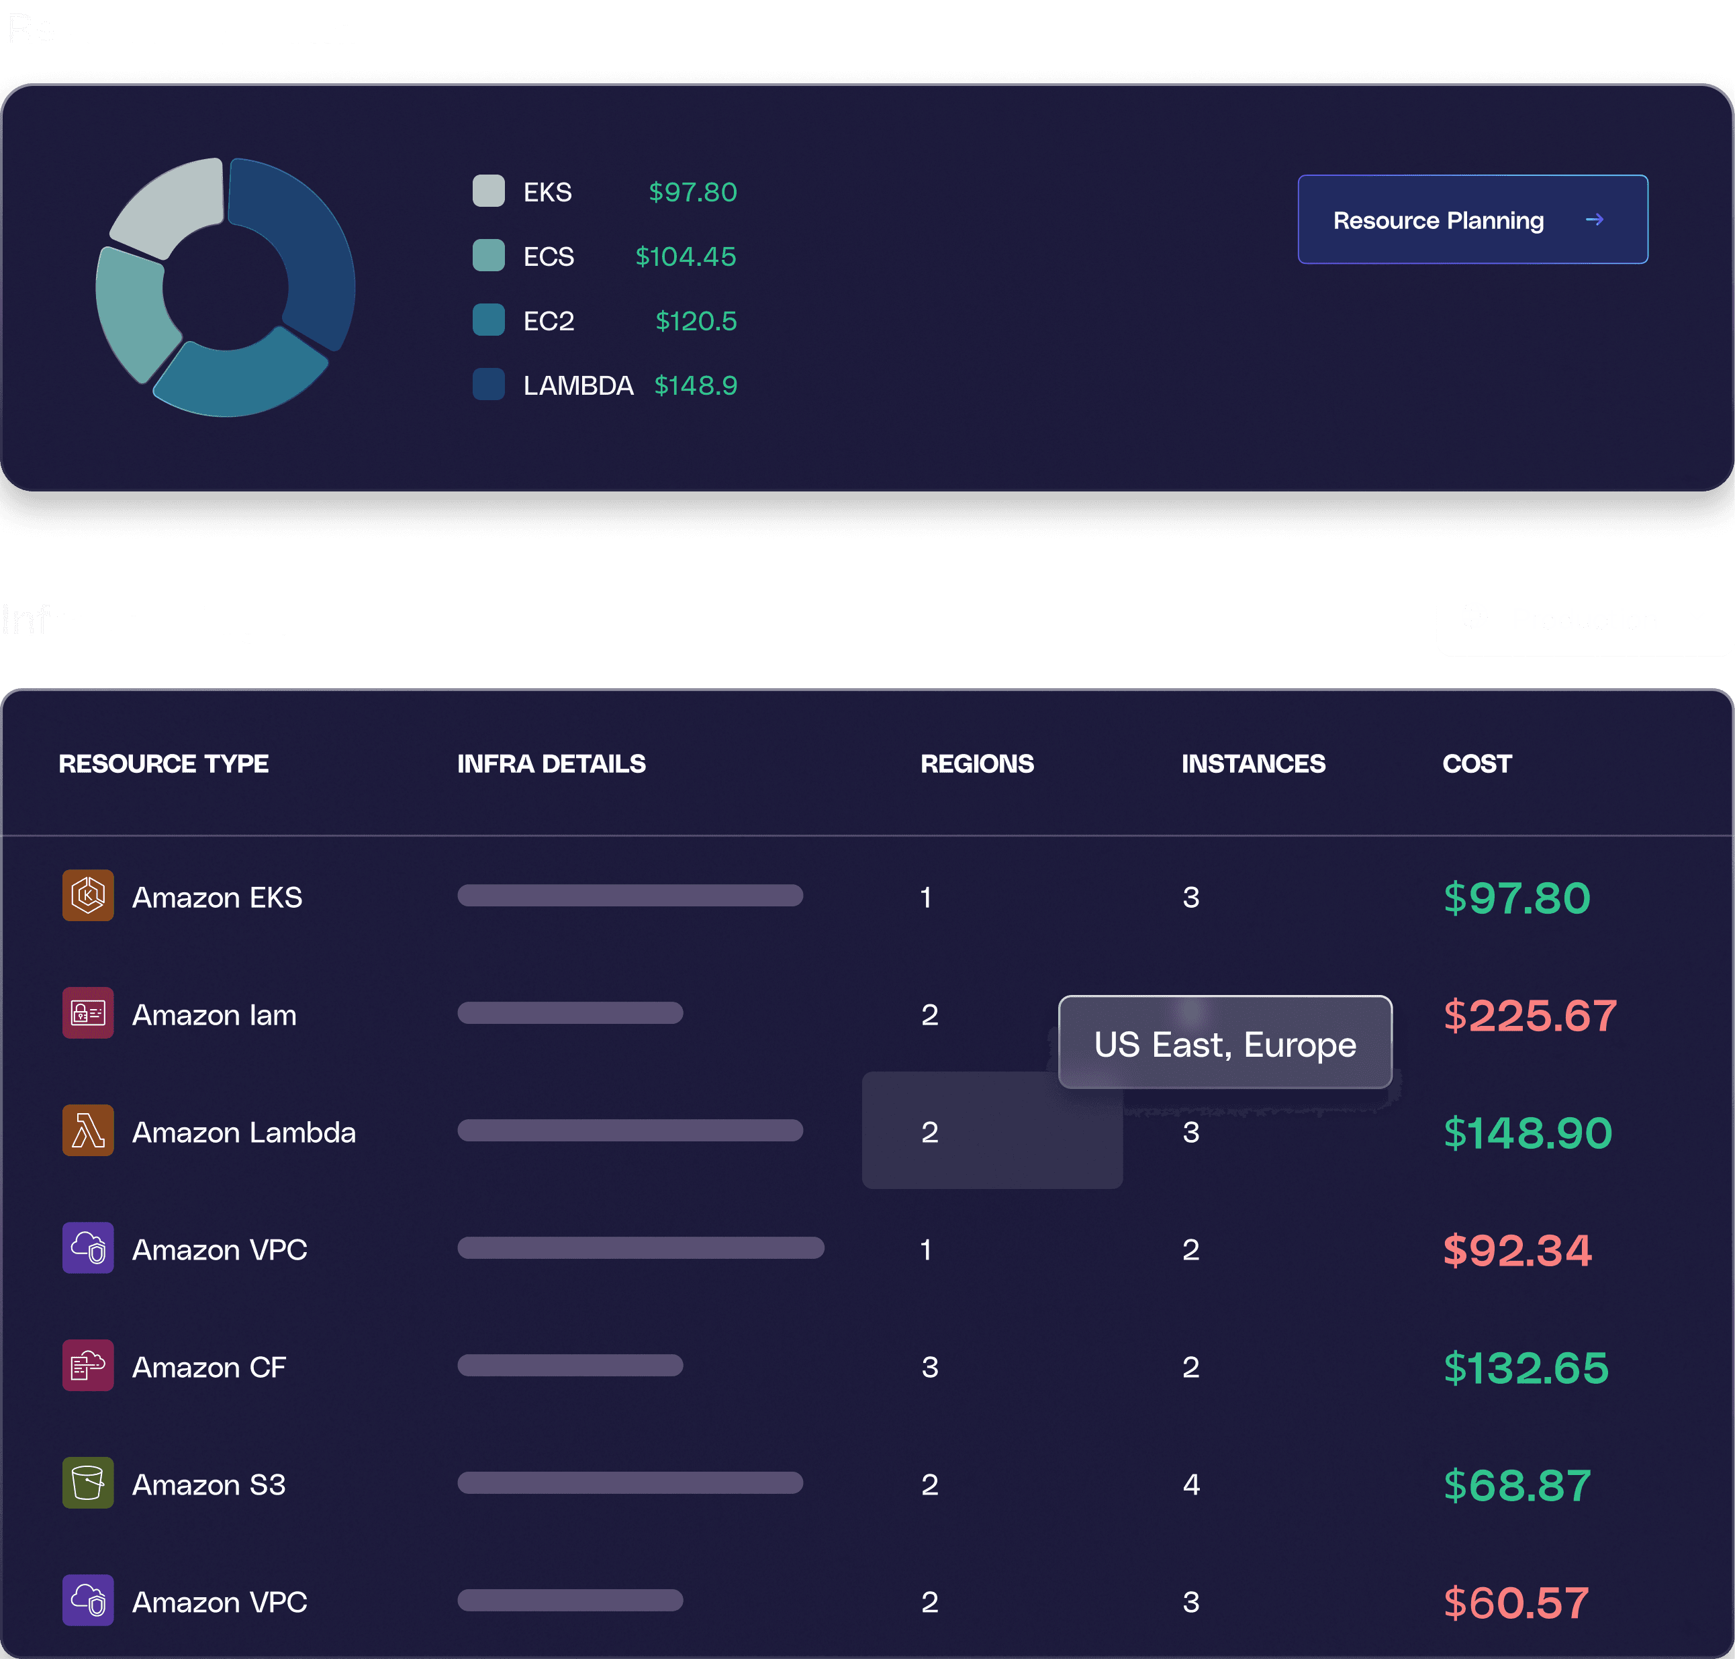Click the Amazon EKS service icon
The height and width of the screenshot is (1659, 1735).
[x=87, y=895]
